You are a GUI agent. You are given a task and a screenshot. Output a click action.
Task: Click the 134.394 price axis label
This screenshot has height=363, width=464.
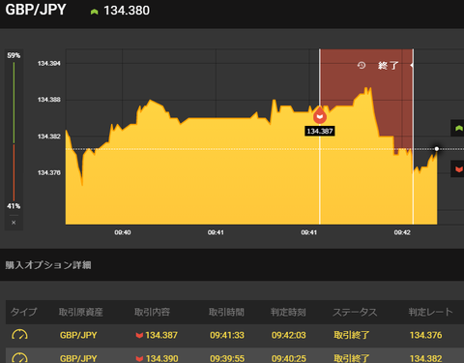coord(49,63)
